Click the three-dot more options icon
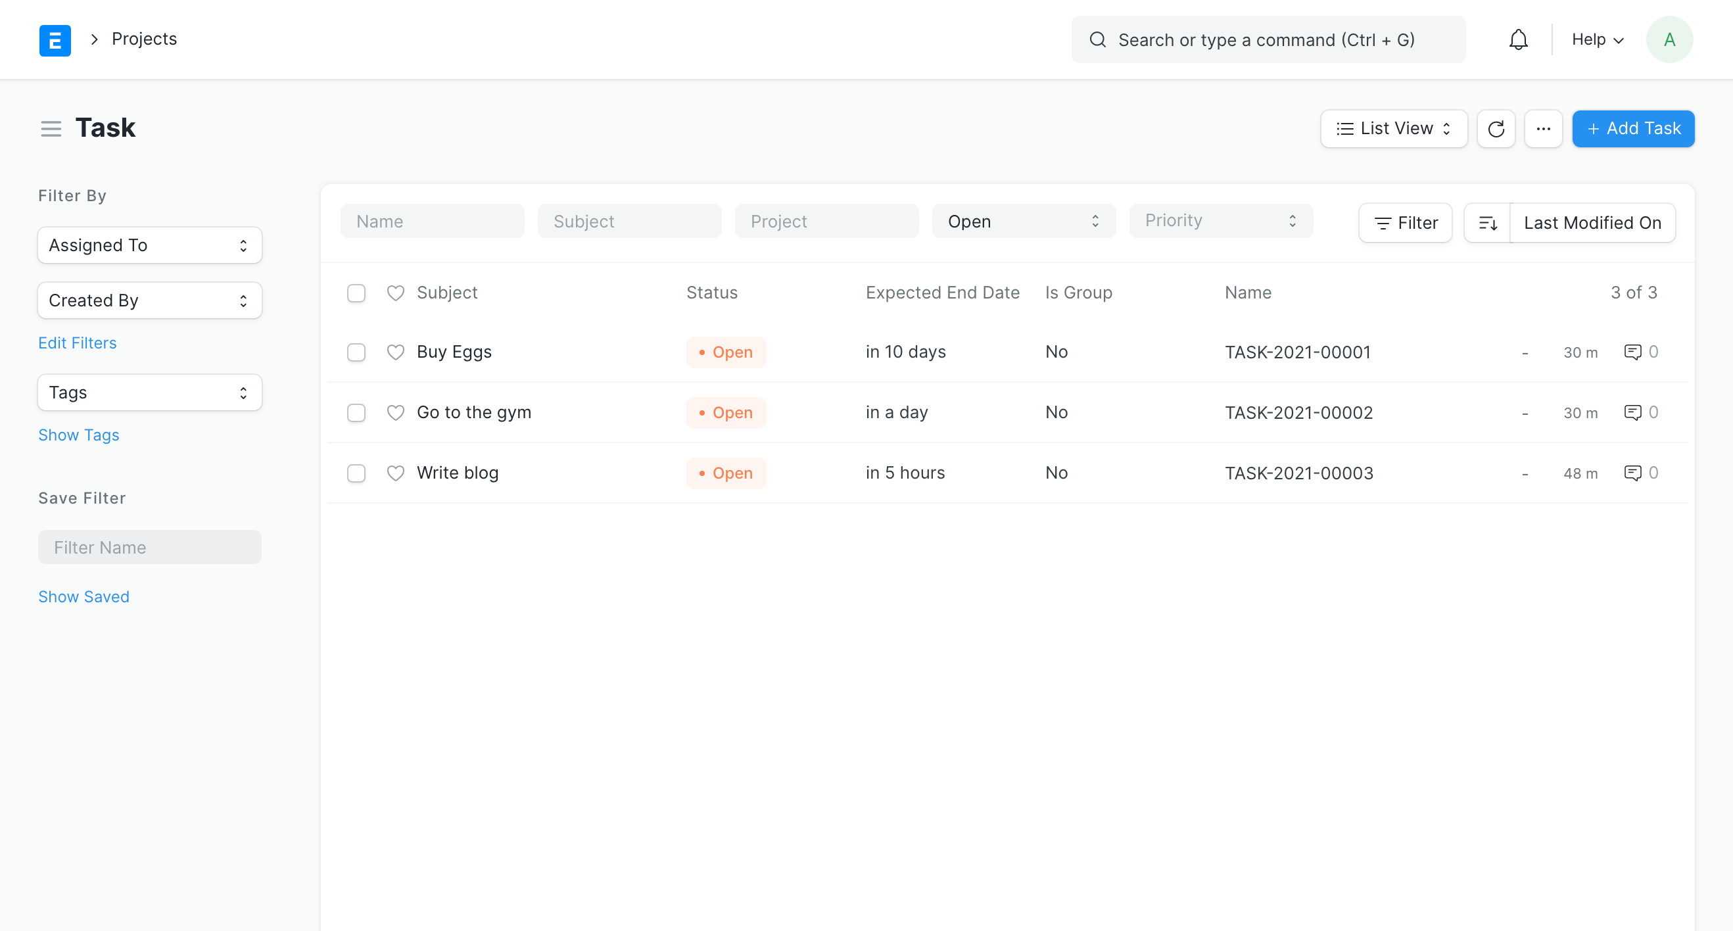 pyautogui.click(x=1544, y=128)
